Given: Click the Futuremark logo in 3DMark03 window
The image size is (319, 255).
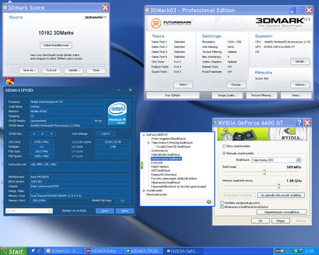Looking at the screenshot, I should 171,23.
